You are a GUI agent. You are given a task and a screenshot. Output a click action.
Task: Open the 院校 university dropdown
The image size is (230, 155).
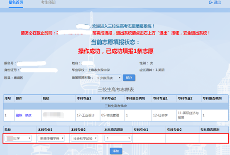point(18,138)
